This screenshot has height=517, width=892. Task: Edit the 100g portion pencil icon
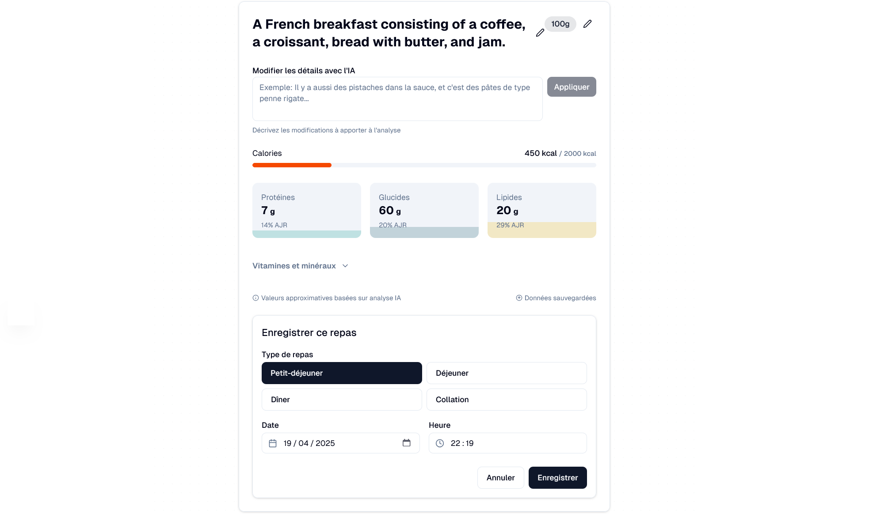pyautogui.click(x=587, y=24)
